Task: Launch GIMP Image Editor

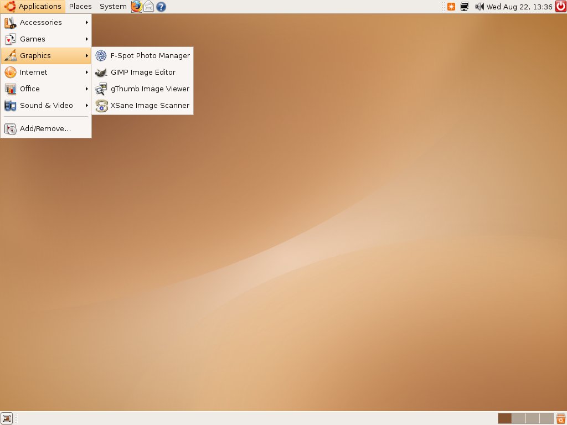Action: (x=142, y=72)
